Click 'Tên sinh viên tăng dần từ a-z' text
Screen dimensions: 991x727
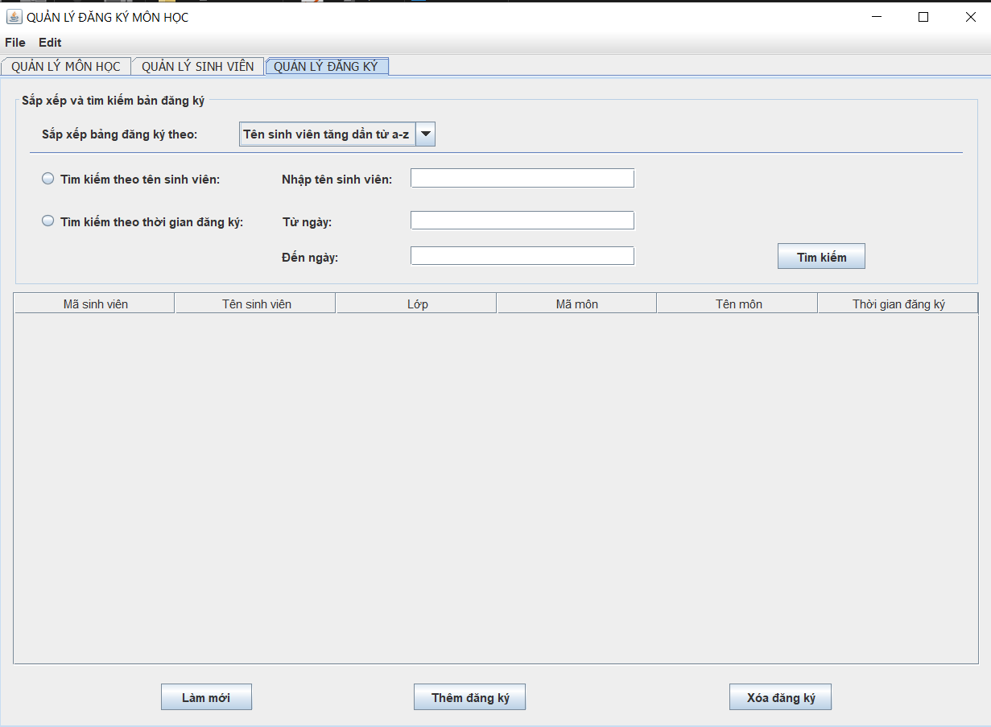[x=326, y=135]
